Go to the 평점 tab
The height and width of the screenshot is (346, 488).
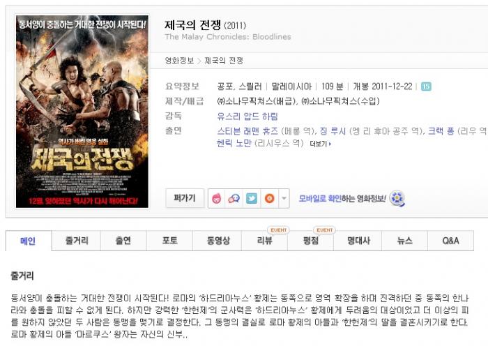pyautogui.click(x=311, y=241)
